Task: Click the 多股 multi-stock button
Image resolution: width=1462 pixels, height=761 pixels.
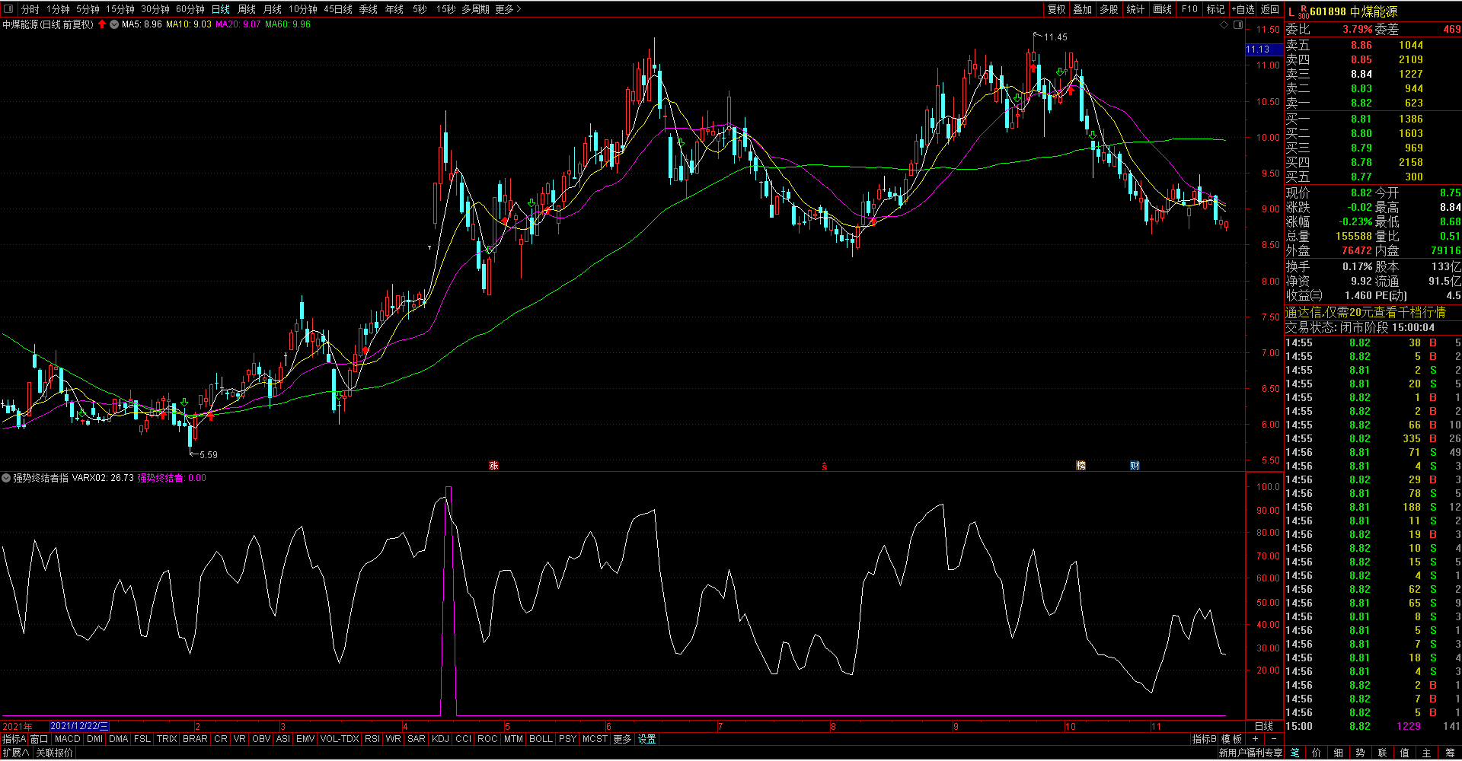Action: click(x=1109, y=9)
